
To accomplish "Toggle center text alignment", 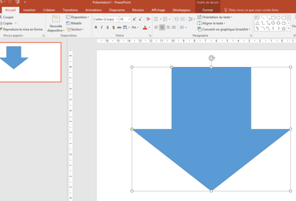I will click(162, 27).
